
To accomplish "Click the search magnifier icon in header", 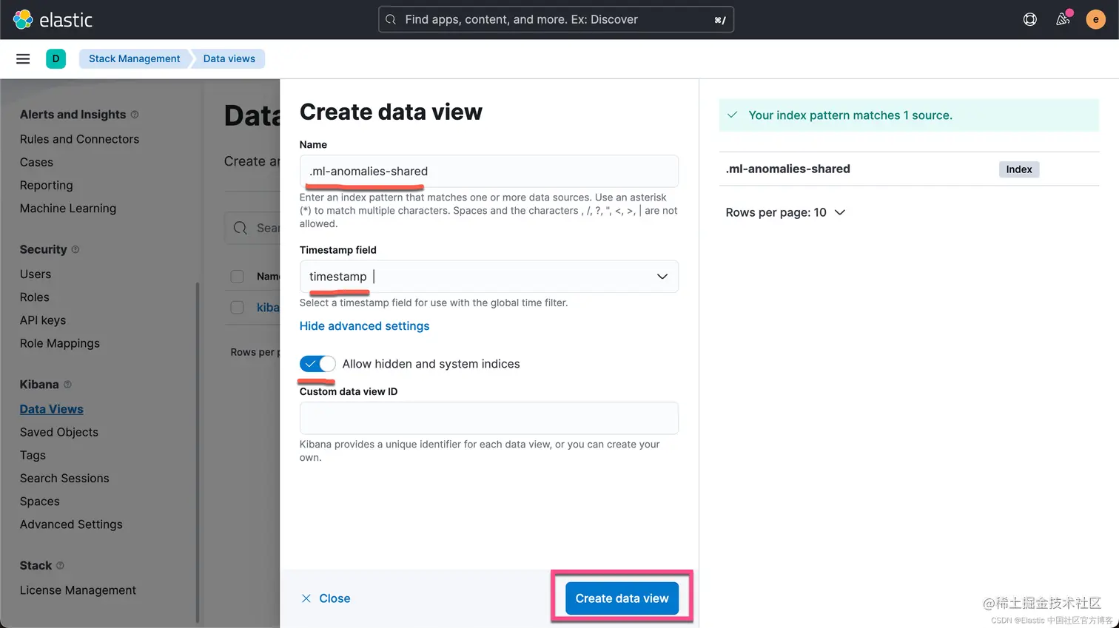I will [391, 19].
